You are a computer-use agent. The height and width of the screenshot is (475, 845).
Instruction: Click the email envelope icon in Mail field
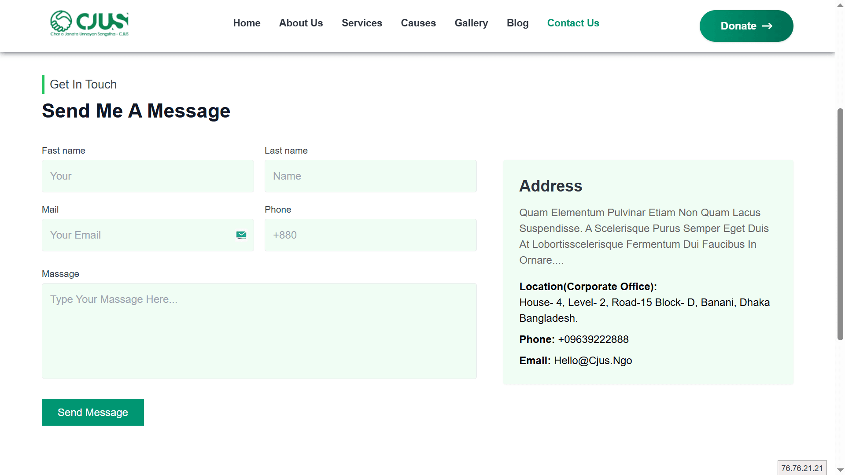pos(241,235)
